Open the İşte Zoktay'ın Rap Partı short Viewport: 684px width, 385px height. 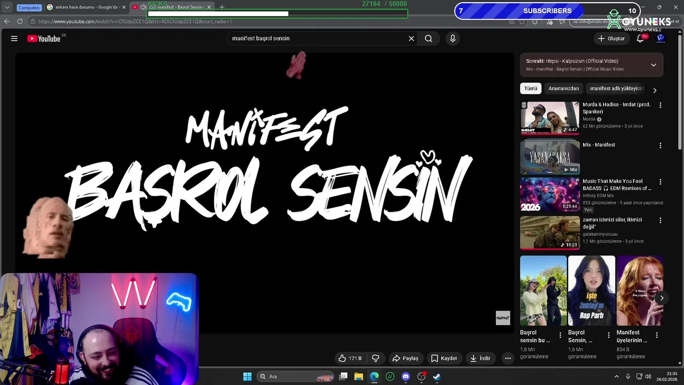coord(592,291)
